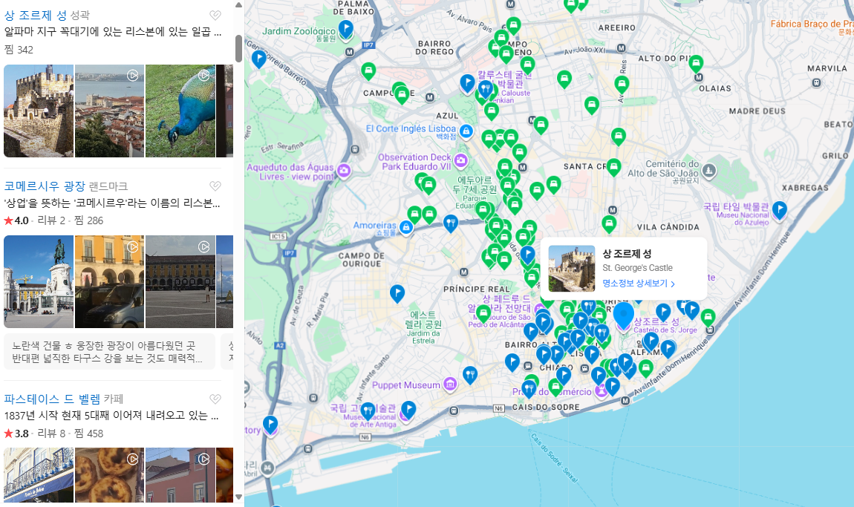Click the scroll down arrow of the list
The height and width of the screenshot is (507, 854).
(238, 497)
